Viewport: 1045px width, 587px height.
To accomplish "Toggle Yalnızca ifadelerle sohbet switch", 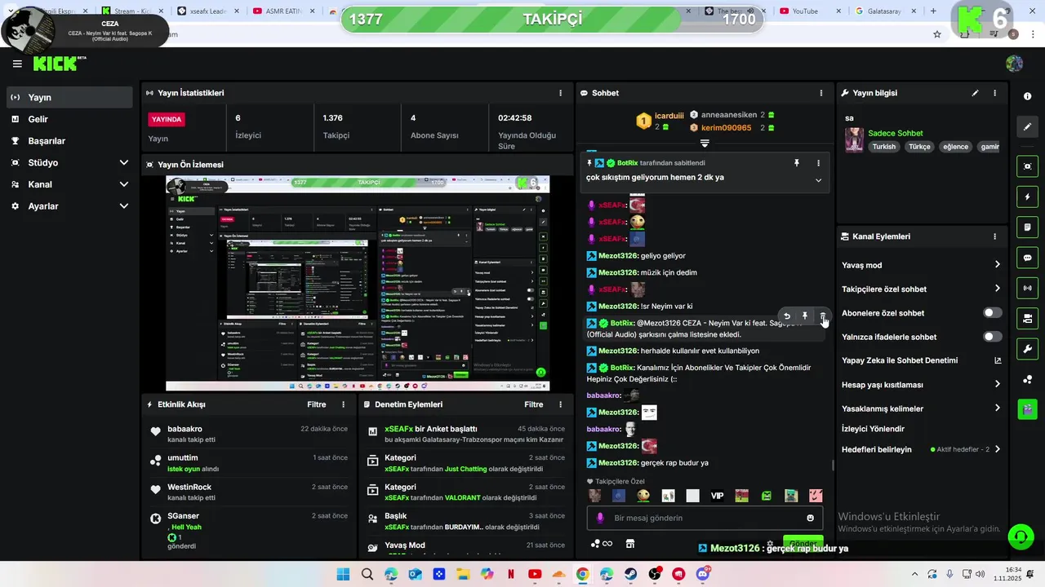I will (993, 337).
